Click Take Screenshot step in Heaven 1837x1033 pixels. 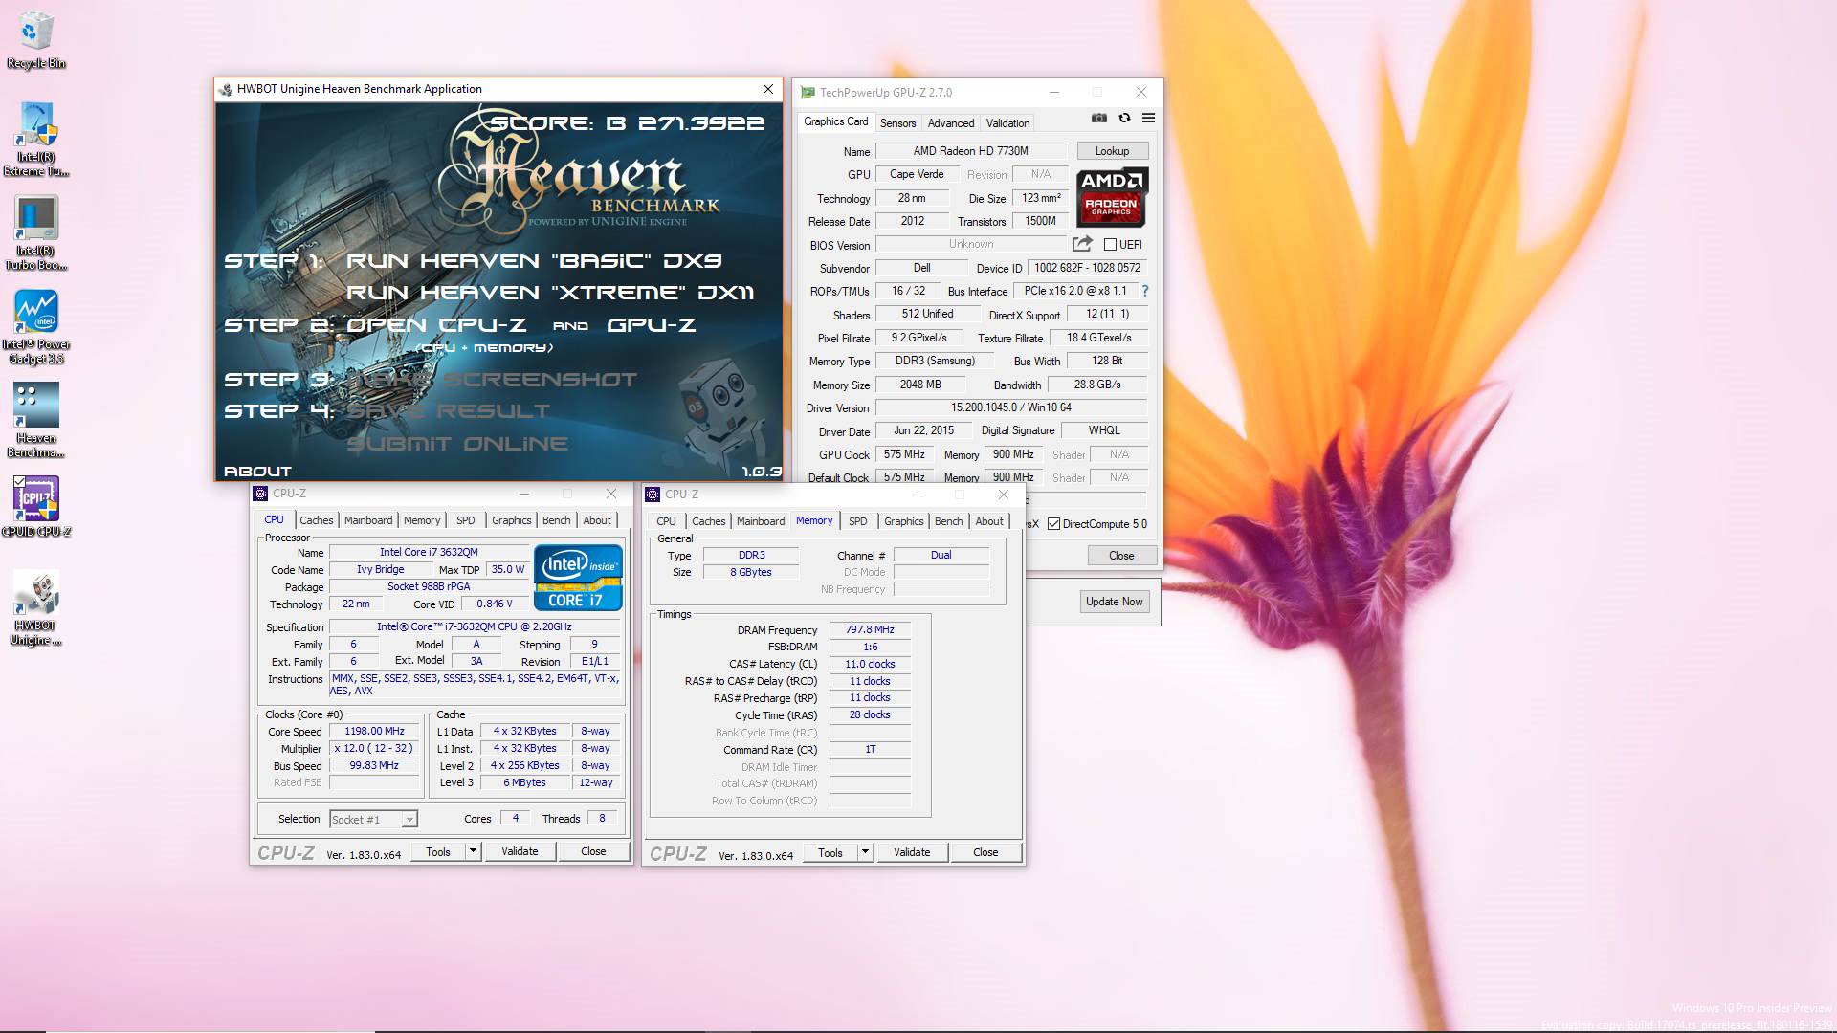click(x=492, y=380)
